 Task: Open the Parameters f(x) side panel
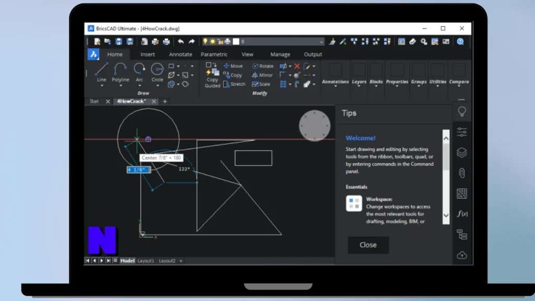tap(462, 214)
